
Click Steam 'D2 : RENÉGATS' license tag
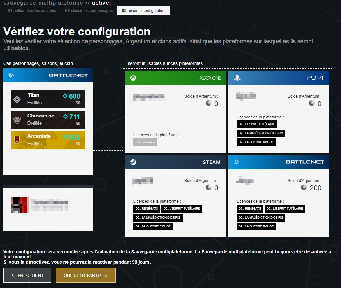(x=146, y=208)
